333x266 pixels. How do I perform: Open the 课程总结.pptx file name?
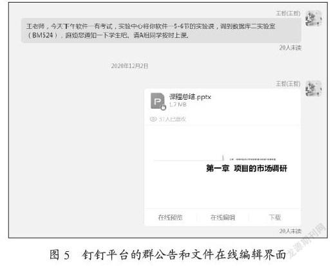pos(190,97)
